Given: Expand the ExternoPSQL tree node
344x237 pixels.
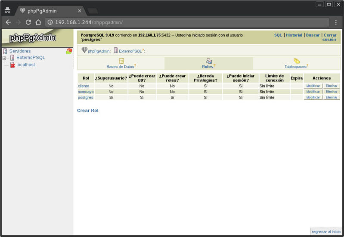Looking at the screenshot, I should click(4, 58).
